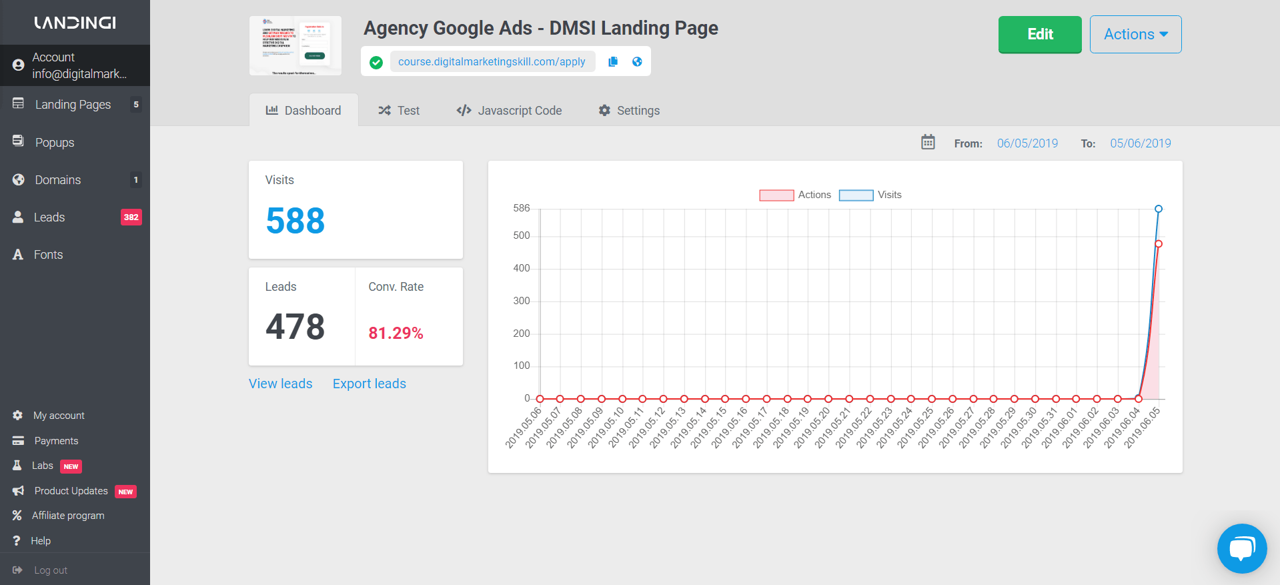Click the My account gear icon
This screenshot has width=1280, height=585.
(18, 415)
